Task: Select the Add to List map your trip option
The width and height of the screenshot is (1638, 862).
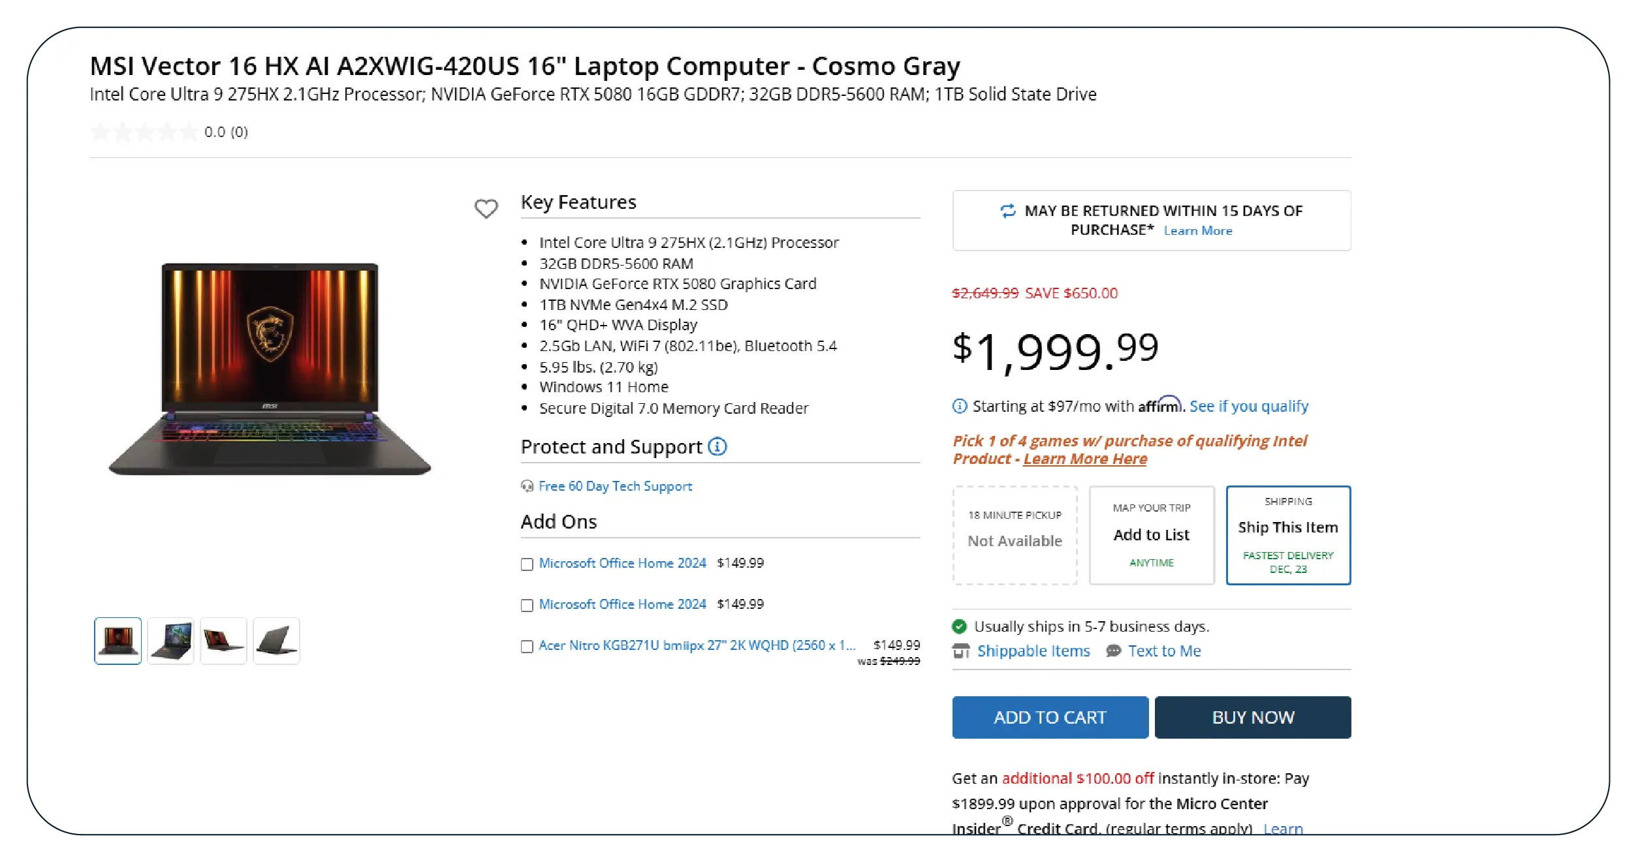Action: click(x=1151, y=535)
